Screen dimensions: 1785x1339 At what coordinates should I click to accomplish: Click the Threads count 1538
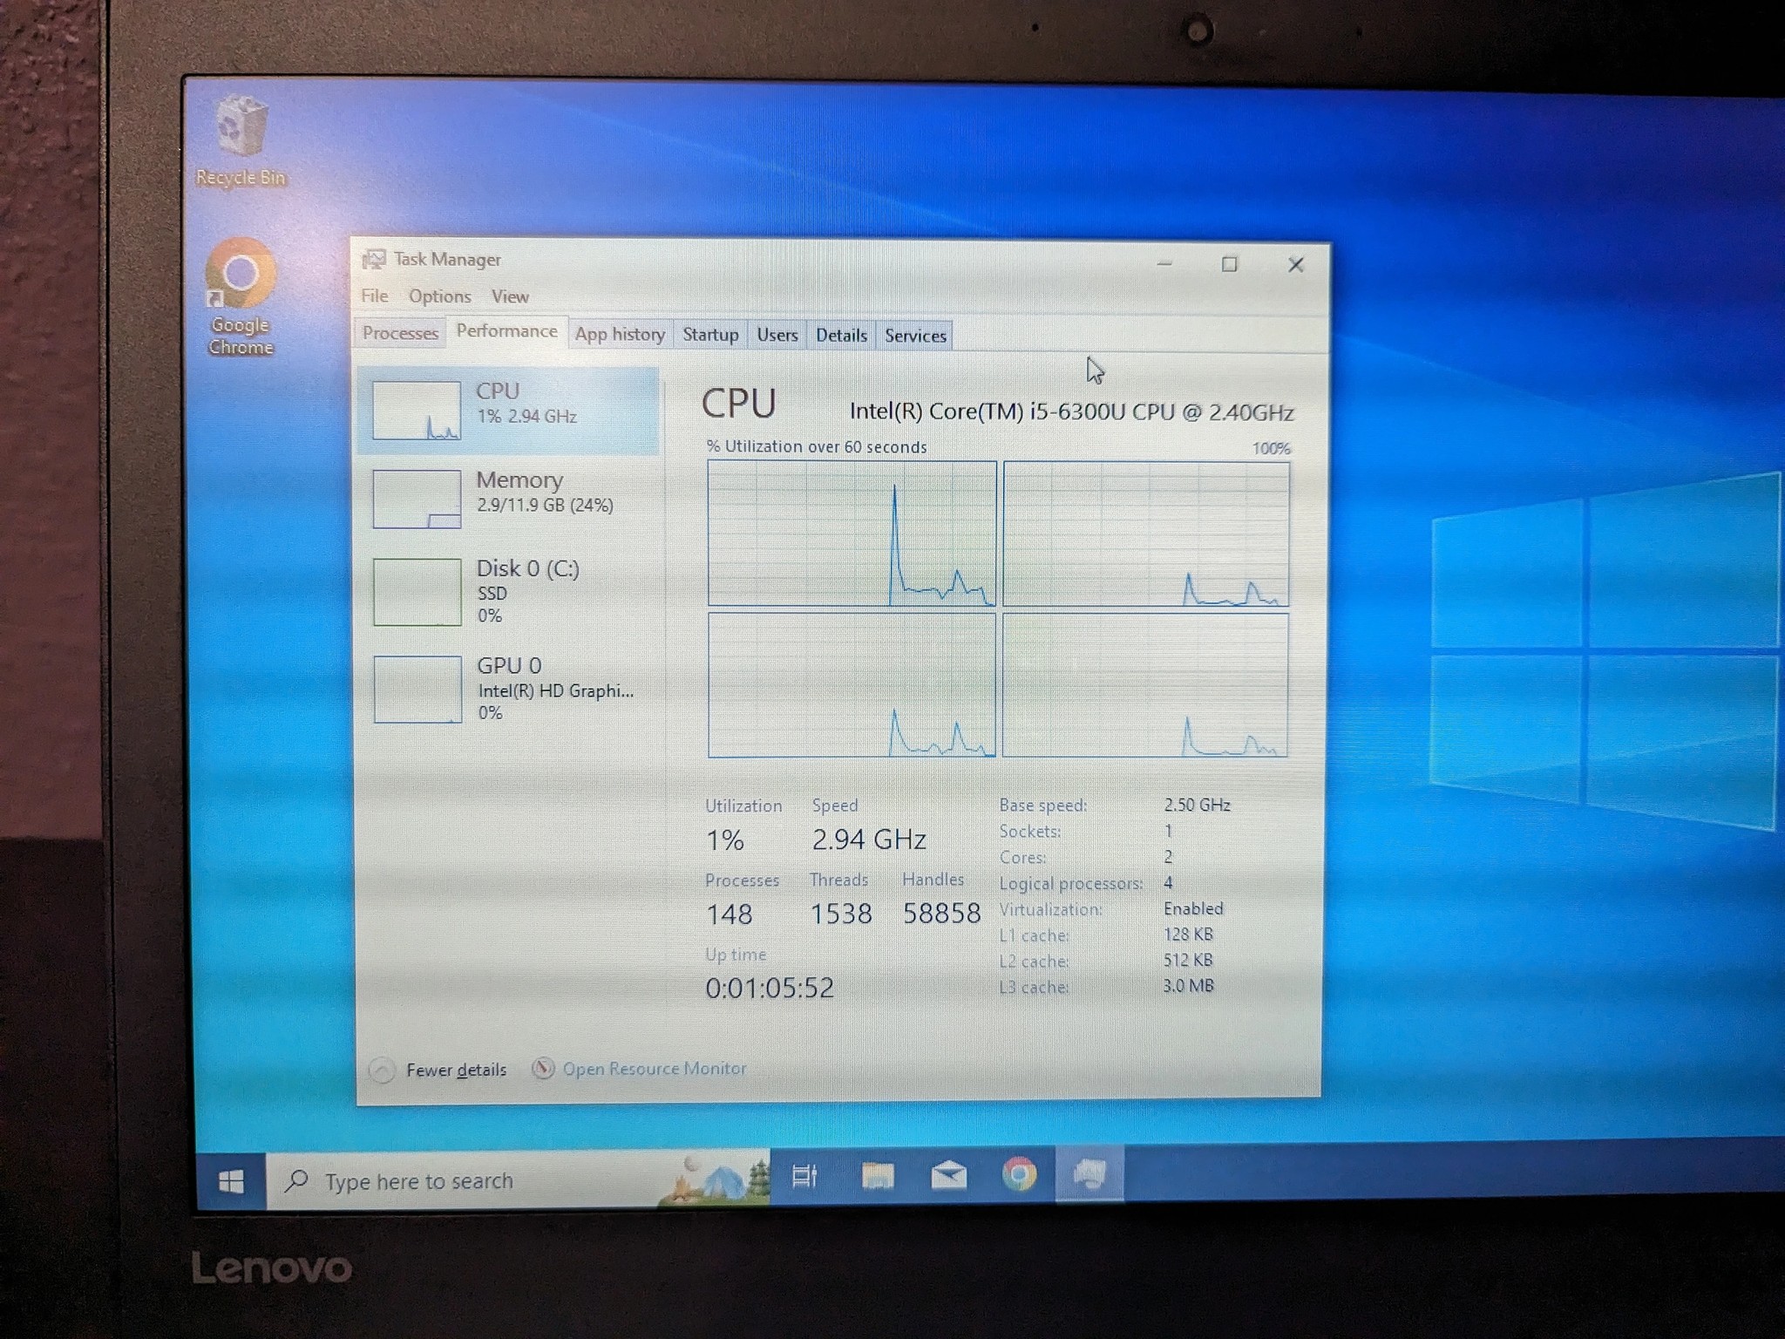[841, 914]
